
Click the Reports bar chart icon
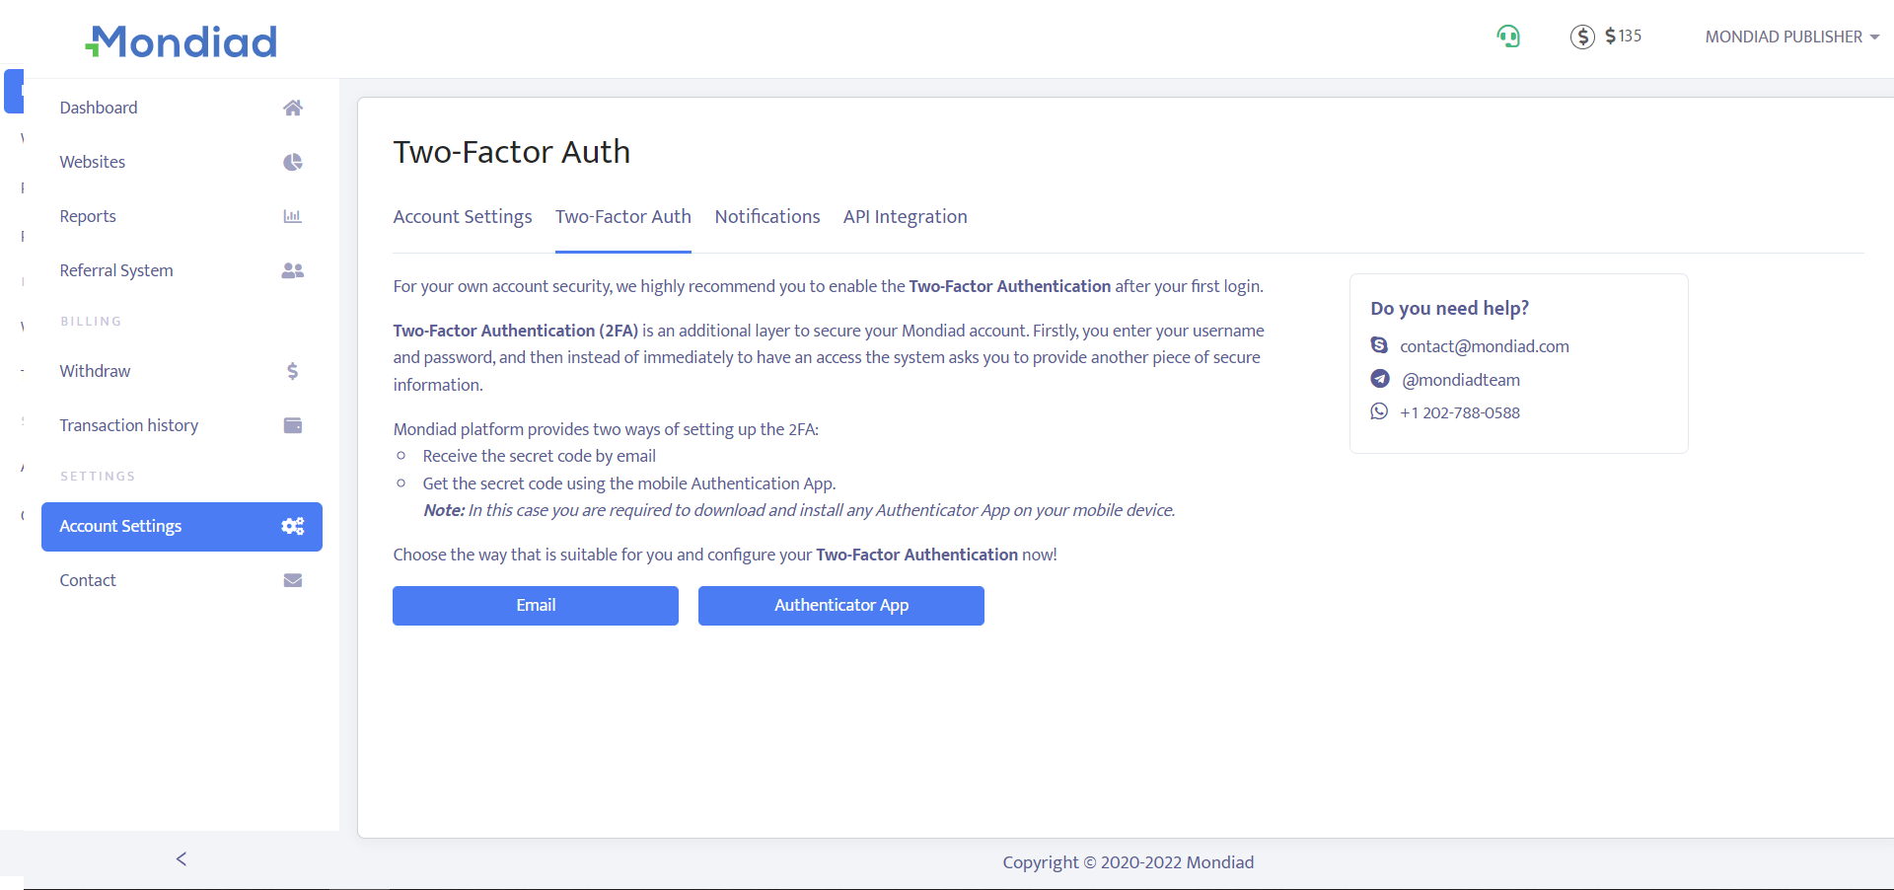292,216
